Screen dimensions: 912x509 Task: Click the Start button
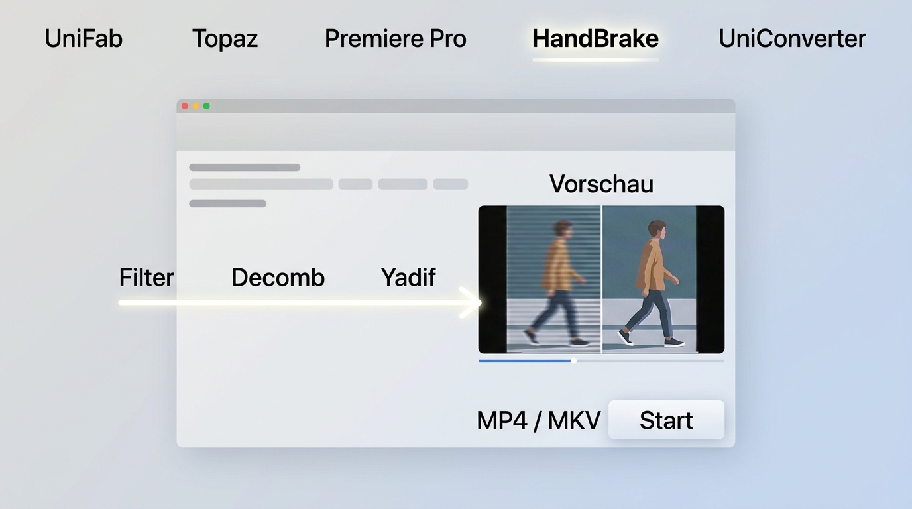coord(666,420)
